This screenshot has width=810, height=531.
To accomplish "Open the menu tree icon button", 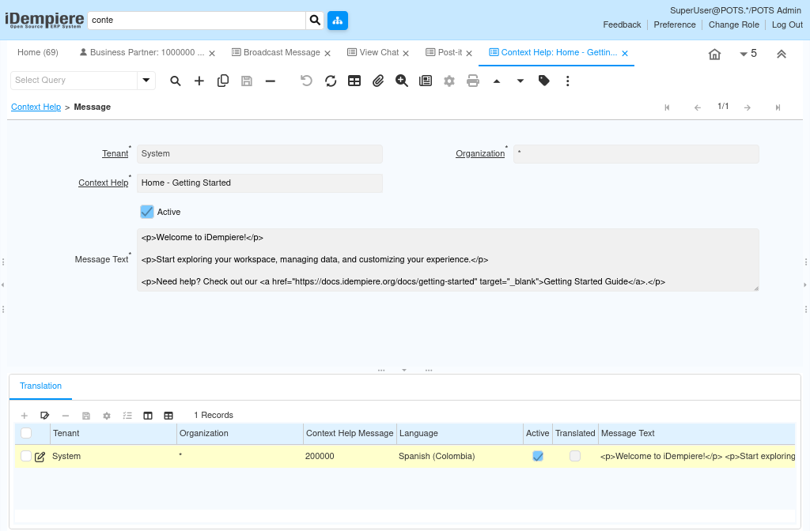I will click(337, 20).
